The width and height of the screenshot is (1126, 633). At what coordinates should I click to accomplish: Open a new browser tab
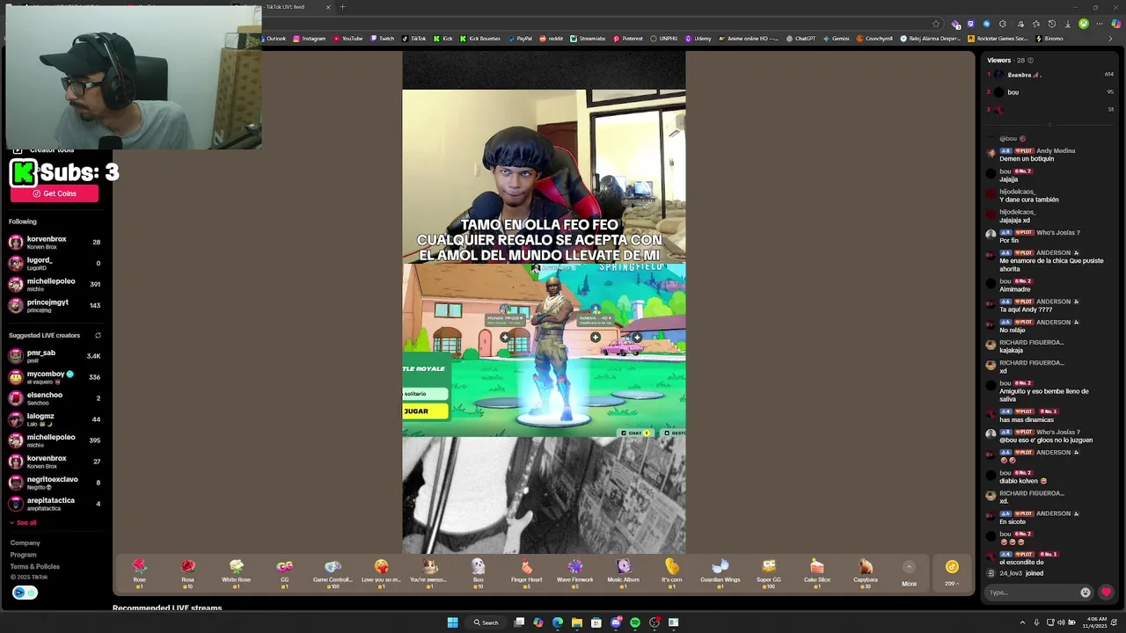pos(343,7)
